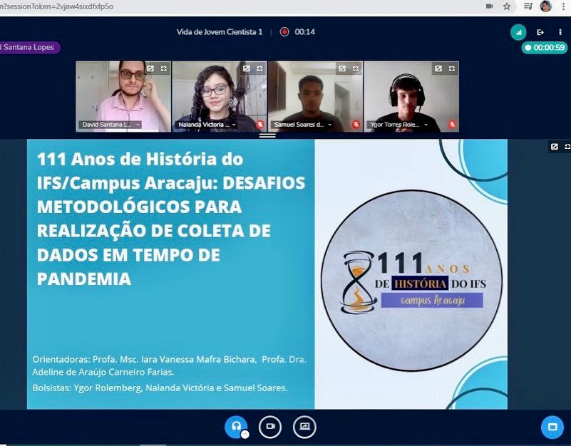571x446 pixels.
Task: Open Nalanda Victoria's webcam name dropdown
Action: coord(234,125)
